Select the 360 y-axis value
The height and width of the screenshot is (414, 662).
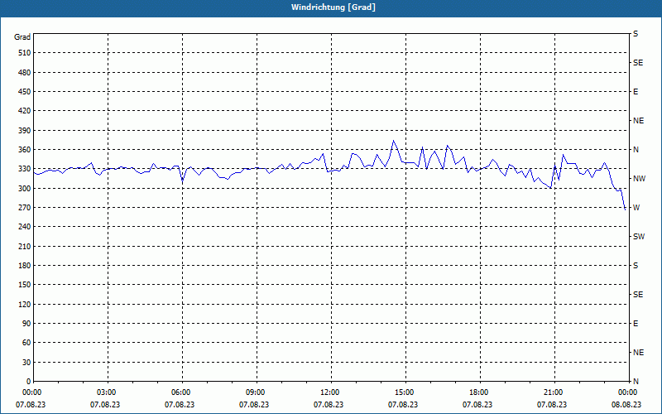[25, 150]
